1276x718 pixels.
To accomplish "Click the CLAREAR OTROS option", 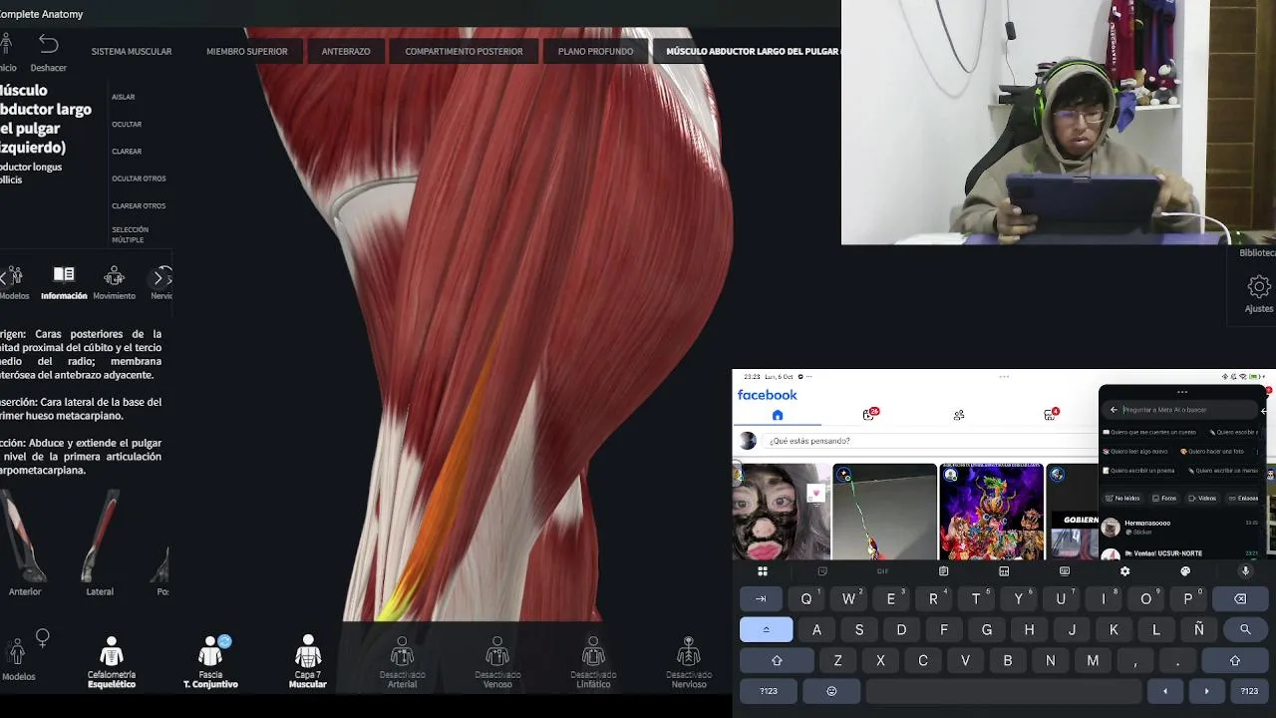I will pyautogui.click(x=139, y=205).
